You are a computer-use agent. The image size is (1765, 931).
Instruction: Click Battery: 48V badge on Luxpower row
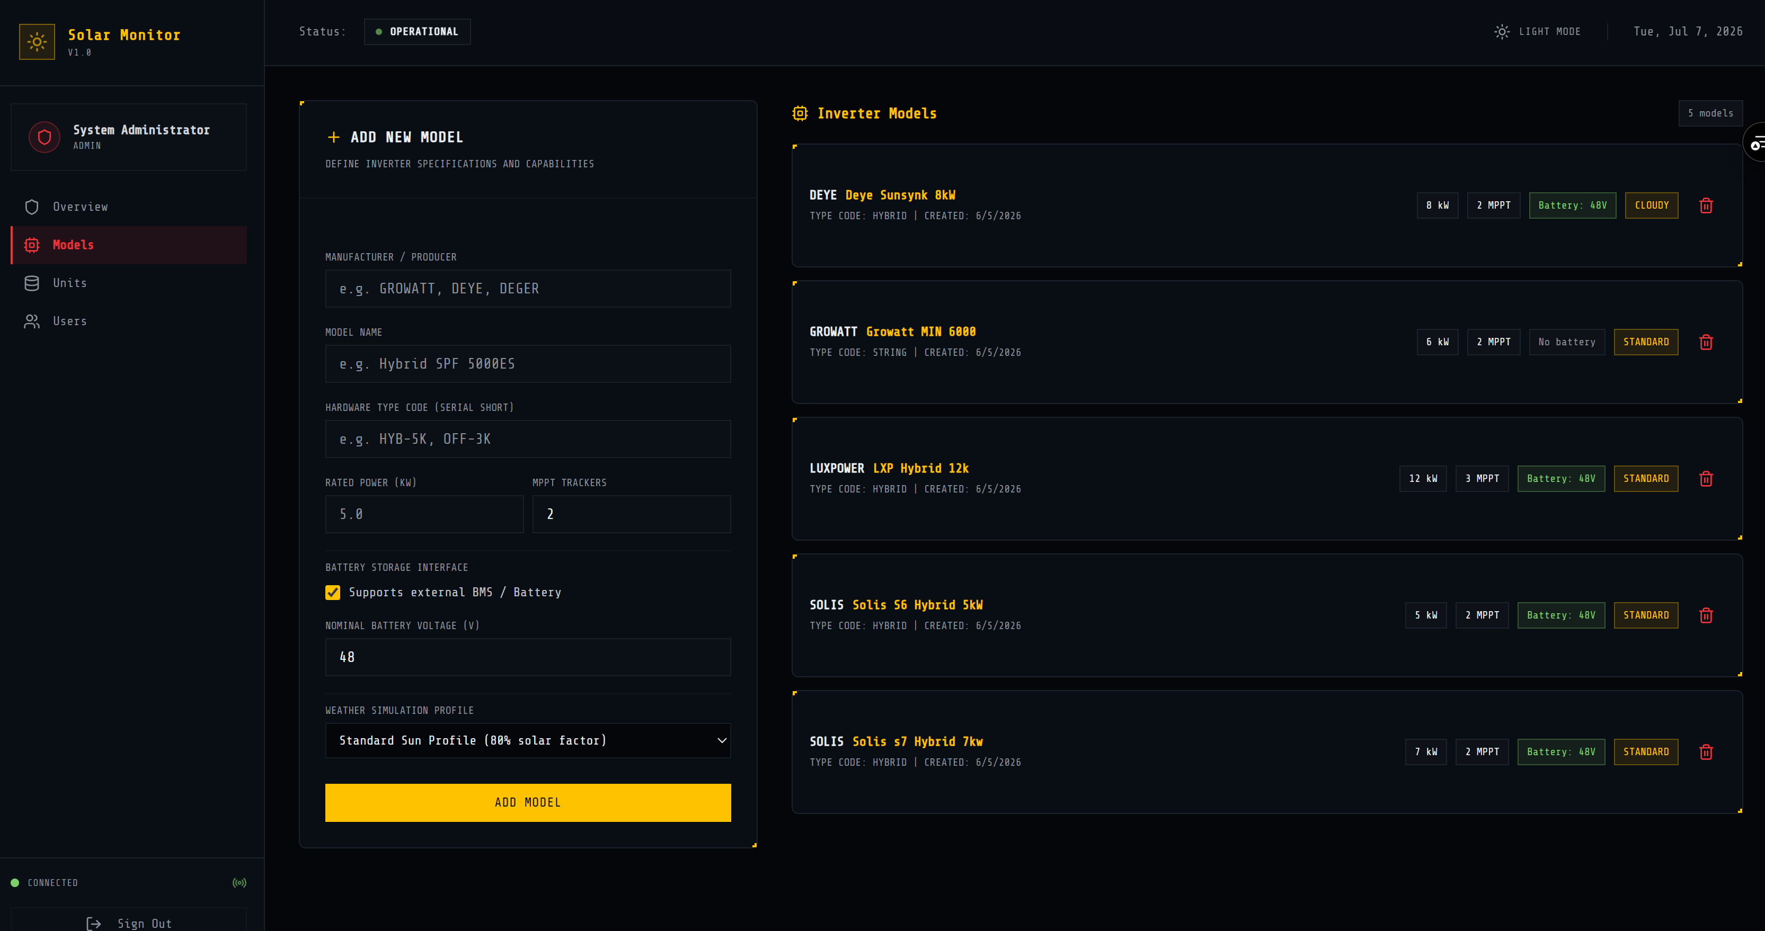(x=1561, y=479)
